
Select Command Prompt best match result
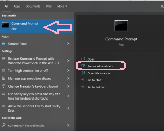(x=37, y=26)
